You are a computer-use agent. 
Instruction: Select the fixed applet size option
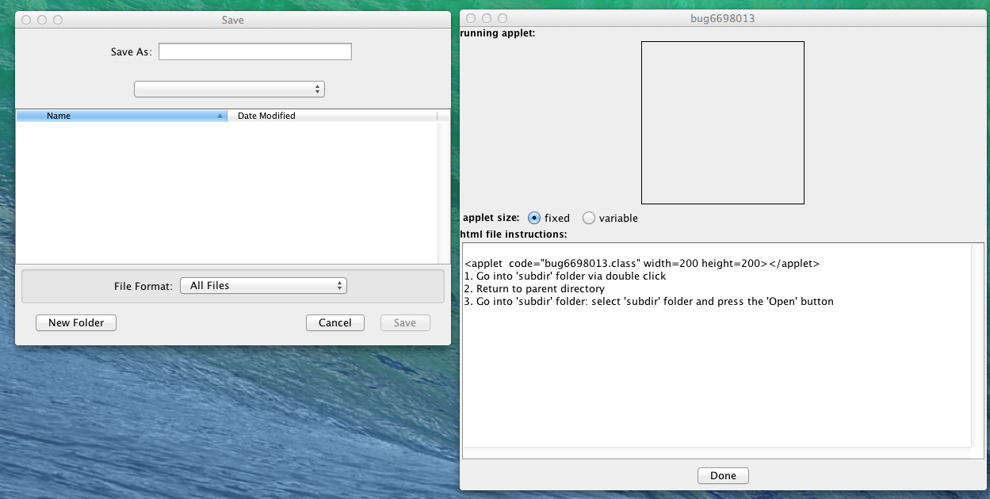(x=534, y=218)
